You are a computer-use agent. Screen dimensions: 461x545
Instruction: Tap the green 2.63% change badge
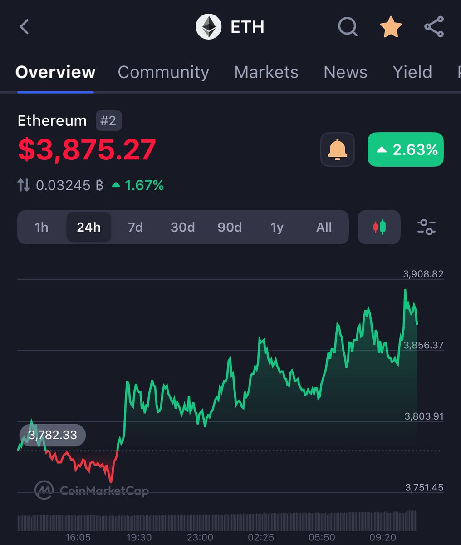tap(406, 149)
